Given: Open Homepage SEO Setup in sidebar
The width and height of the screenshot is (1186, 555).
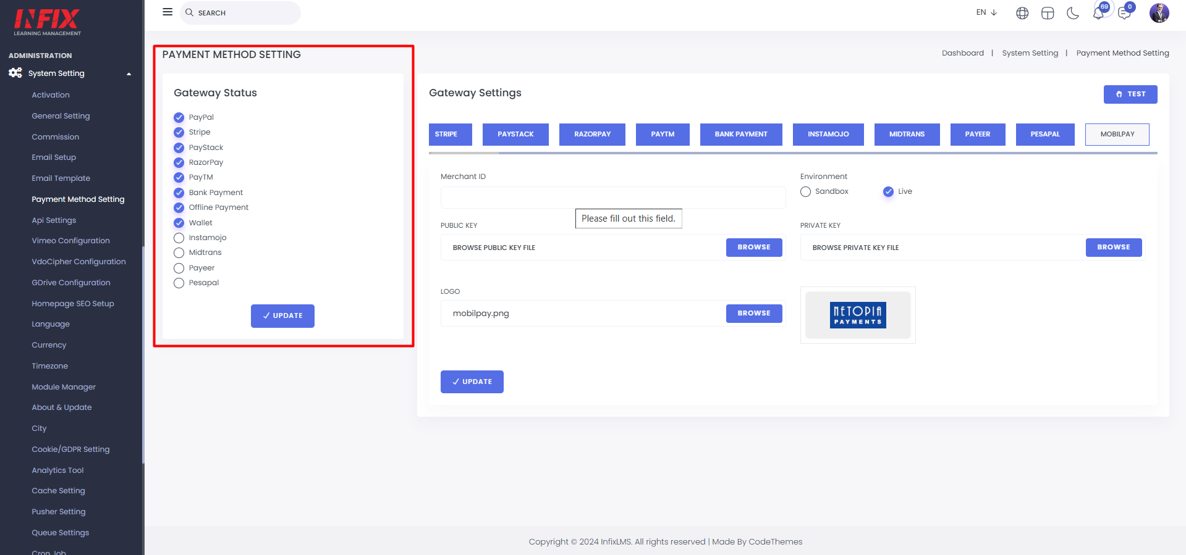Looking at the screenshot, I should pos(73,304).
